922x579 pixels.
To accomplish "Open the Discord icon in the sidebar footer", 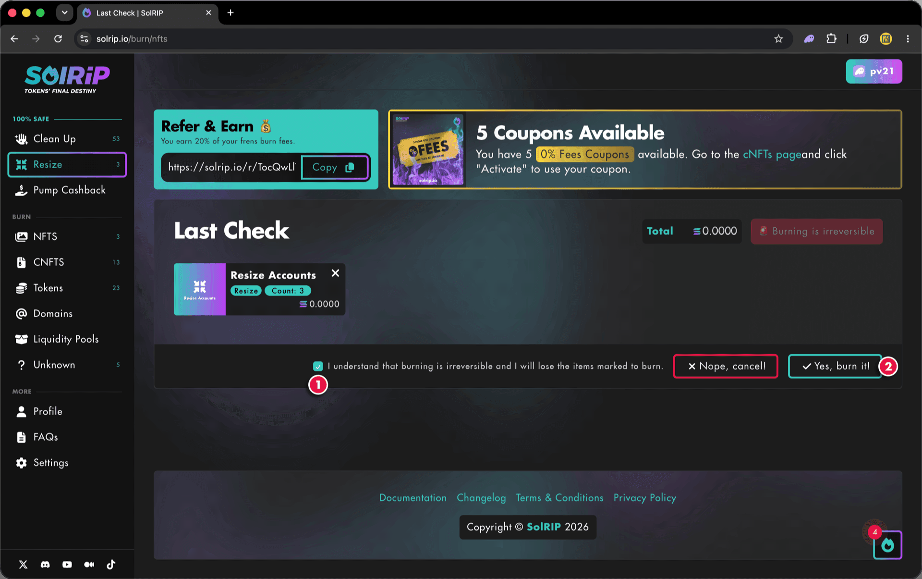I will [x=45, y=565].
